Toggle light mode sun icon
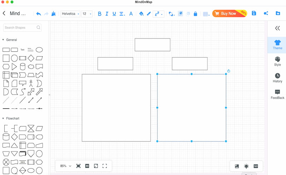 coord(246,166)
